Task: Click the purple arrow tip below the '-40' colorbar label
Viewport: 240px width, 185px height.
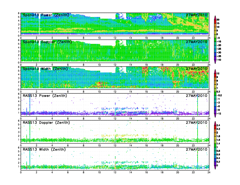Action: click(x=215, y=62)
